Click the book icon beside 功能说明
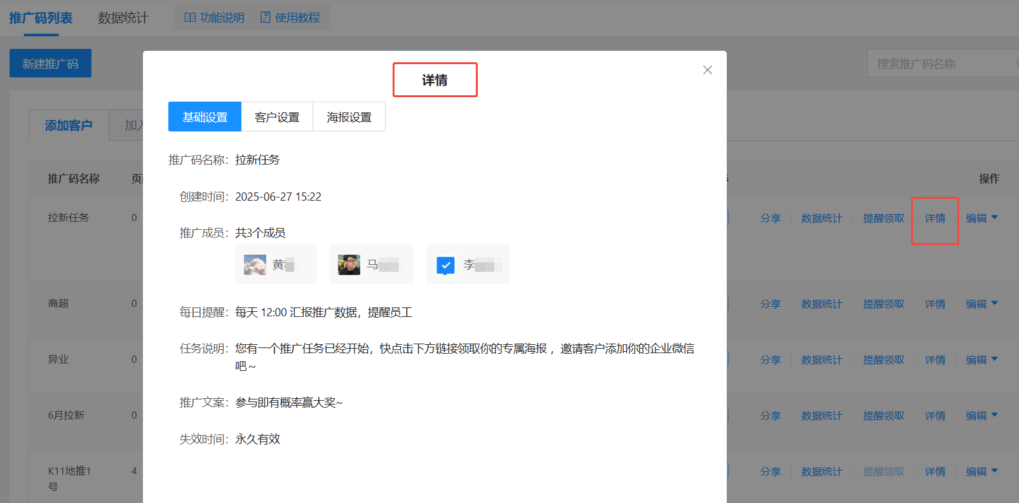Screen dimensions: 1019x503 pos(190,18)
